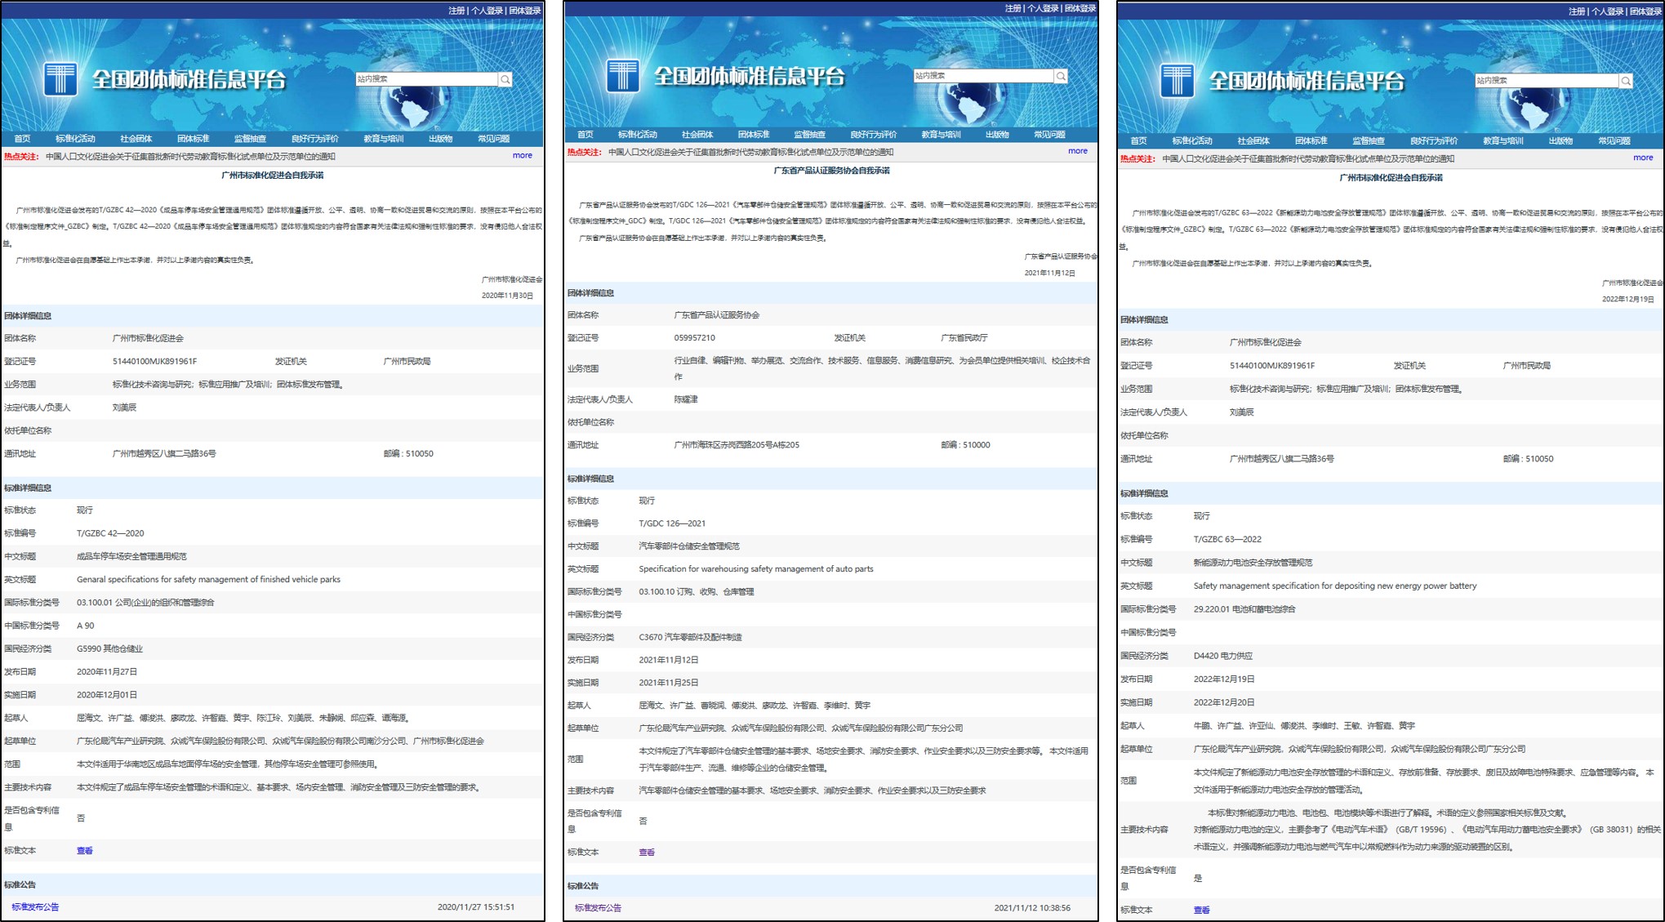Click 个人登录 link in the middle page
This screenshot has height=922, width=1665.
(x=1043, y=8)
